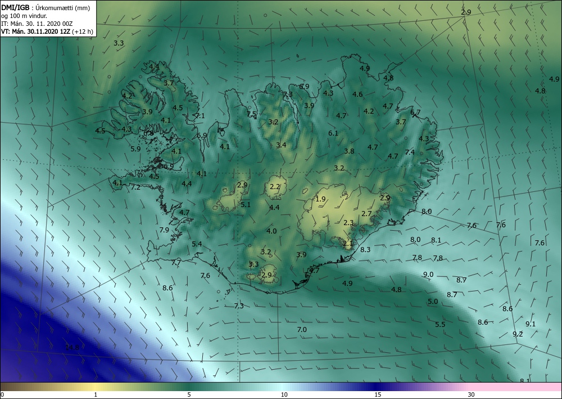Click the '9.0' value over the ocean

click(x=428, y=275)
